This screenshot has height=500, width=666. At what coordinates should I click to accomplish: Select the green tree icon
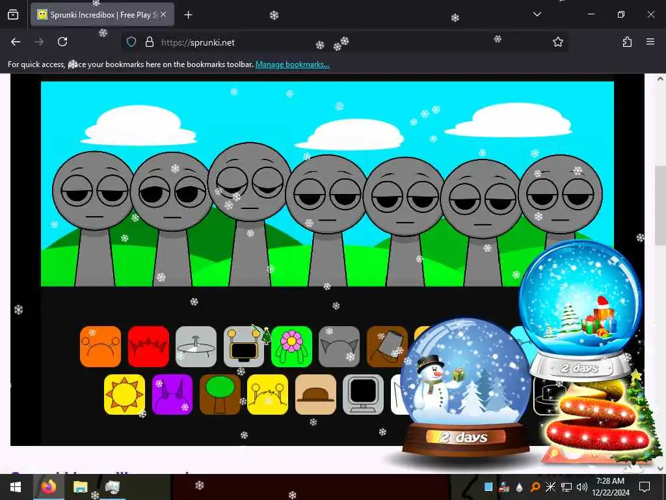click(220, 394)
